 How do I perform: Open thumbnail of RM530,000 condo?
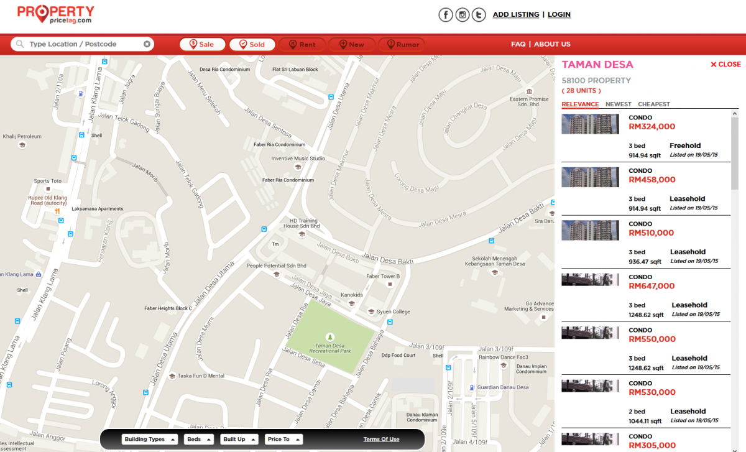pos(591,385)
